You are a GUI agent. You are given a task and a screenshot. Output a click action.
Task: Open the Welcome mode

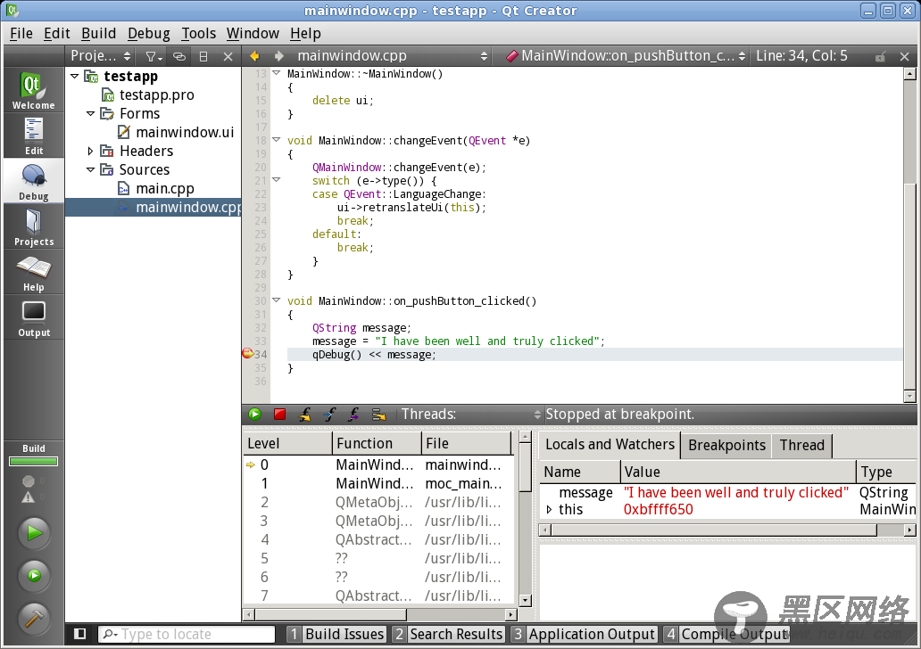(x=34, y=90)
